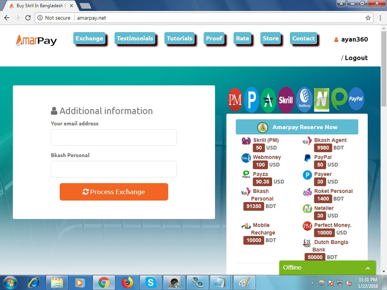This screenshot has height=290, width=387.
Task: Expand the Offline chat widget
Action: click(328, 268)
